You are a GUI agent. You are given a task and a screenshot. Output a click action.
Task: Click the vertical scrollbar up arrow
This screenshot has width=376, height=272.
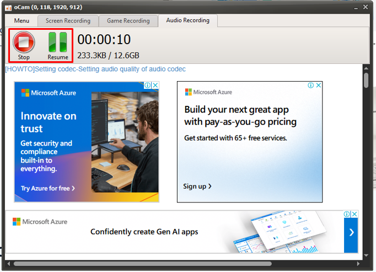[x=366, y=68]
